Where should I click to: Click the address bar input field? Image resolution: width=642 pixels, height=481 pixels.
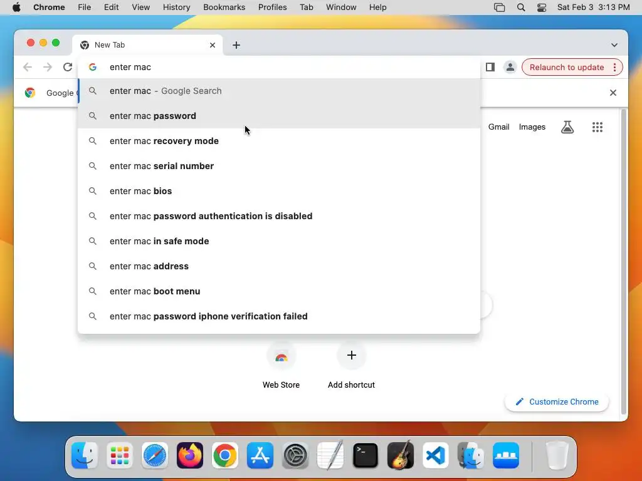click(x=279, y=67)
